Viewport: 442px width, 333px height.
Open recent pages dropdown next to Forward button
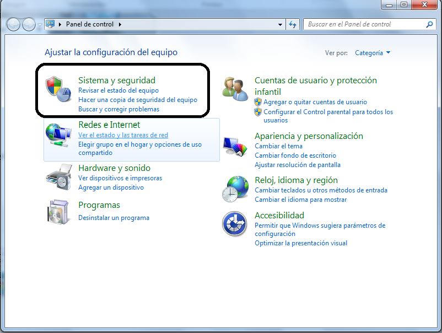point(40,25)
